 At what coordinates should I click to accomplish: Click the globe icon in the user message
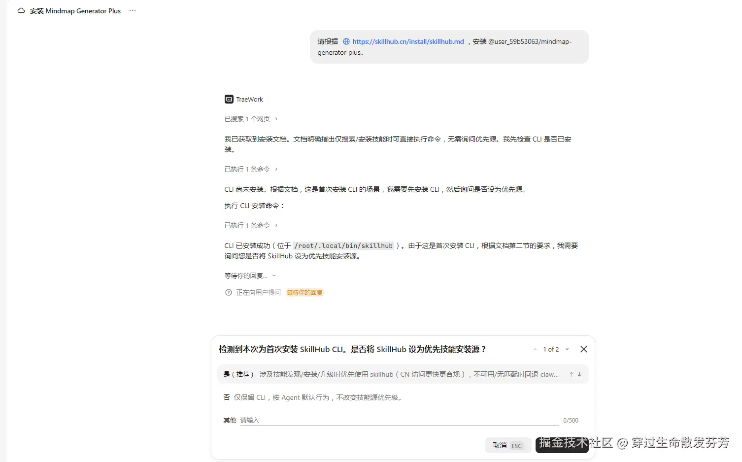point(346,42)
